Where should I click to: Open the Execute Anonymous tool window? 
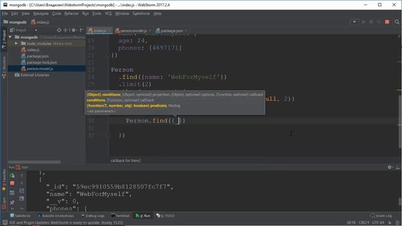(55, 216)
